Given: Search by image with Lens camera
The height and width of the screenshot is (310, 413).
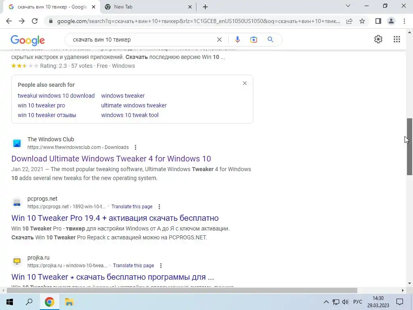Looking at the screenshot, I should tap(254, 40).
